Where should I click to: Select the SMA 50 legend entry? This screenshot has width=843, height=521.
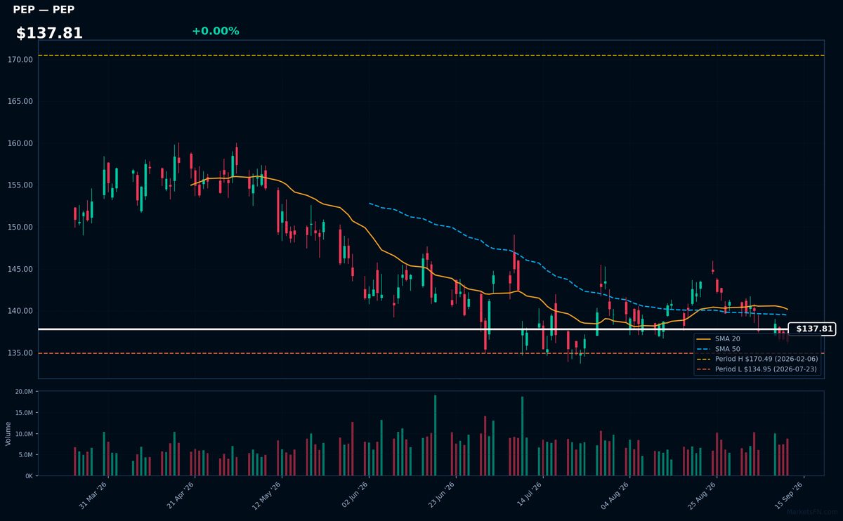click(727, 348)
